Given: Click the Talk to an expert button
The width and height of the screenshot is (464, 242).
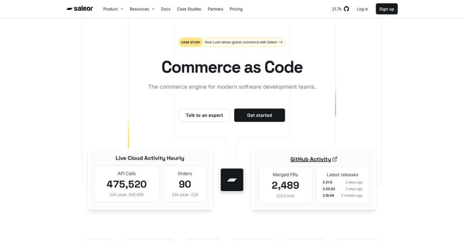Looking at the screenshot, I should 204,115.
